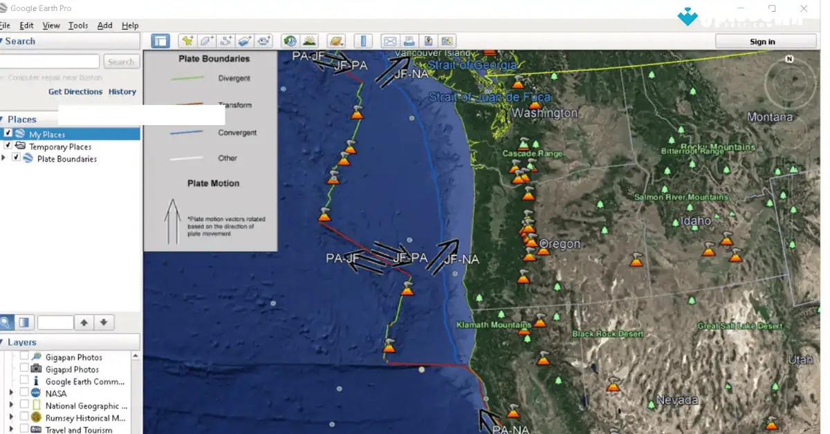Screen dimensions: 830x434
Task: Open the Add menu
Action: point(104,25)
